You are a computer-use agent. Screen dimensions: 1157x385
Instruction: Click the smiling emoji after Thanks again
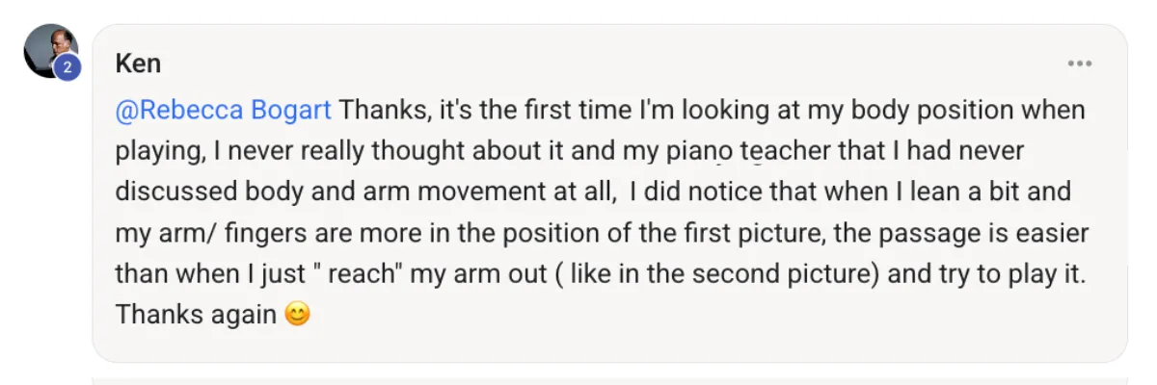tap(298, 315)
